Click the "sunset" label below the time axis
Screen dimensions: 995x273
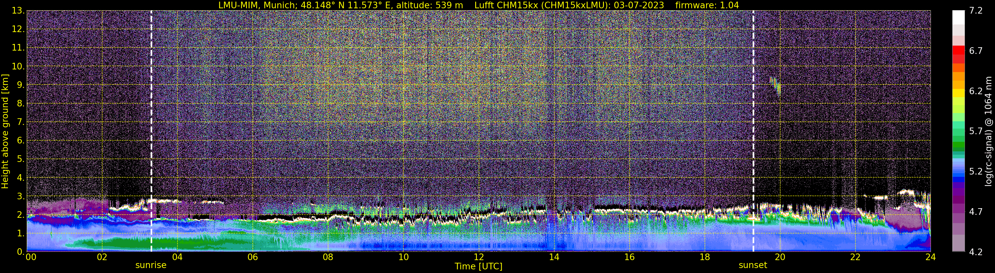click(753, 265)
